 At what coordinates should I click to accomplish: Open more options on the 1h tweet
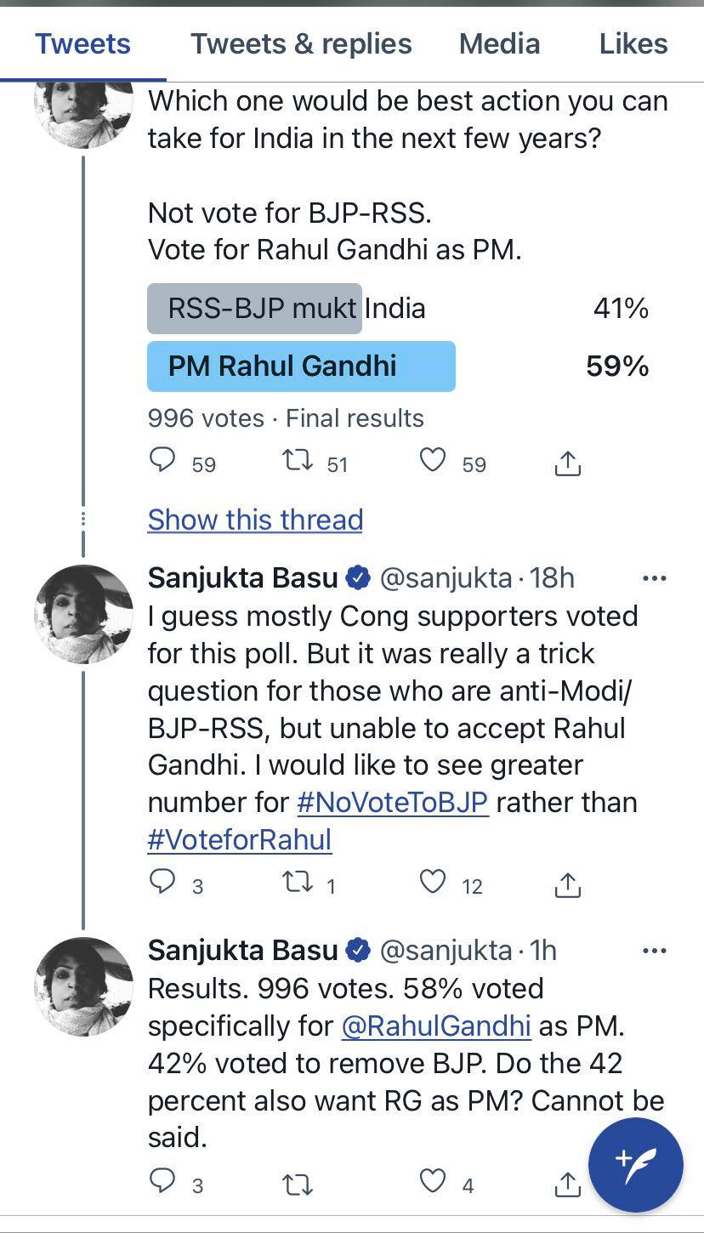[x=654, y=951]
